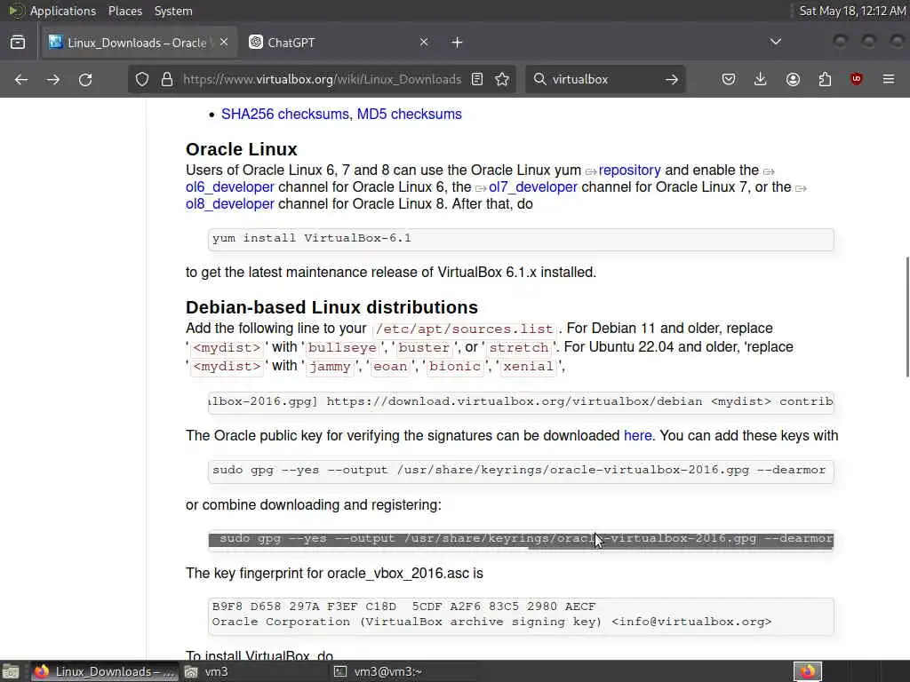This screenshot has height=682, width=910.
Task: Open Firefox View in tab bar
Action: coord(18,43)
